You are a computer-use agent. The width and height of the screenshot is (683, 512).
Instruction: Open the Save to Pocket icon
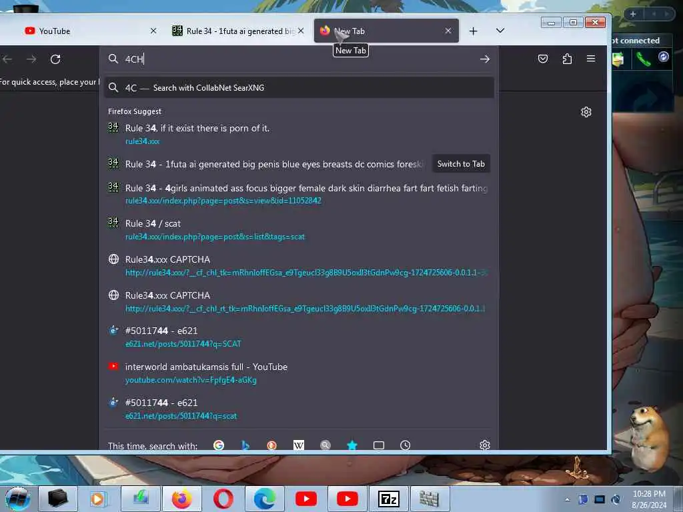tap(543, 59)
